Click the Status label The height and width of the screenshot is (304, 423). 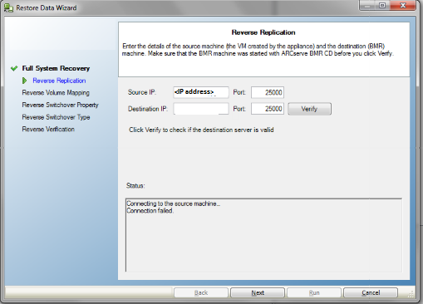pyautogui.click(x=135, y=185)
